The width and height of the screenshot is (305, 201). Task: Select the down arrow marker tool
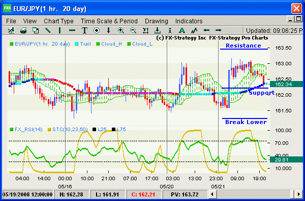(x=109, y=30)
